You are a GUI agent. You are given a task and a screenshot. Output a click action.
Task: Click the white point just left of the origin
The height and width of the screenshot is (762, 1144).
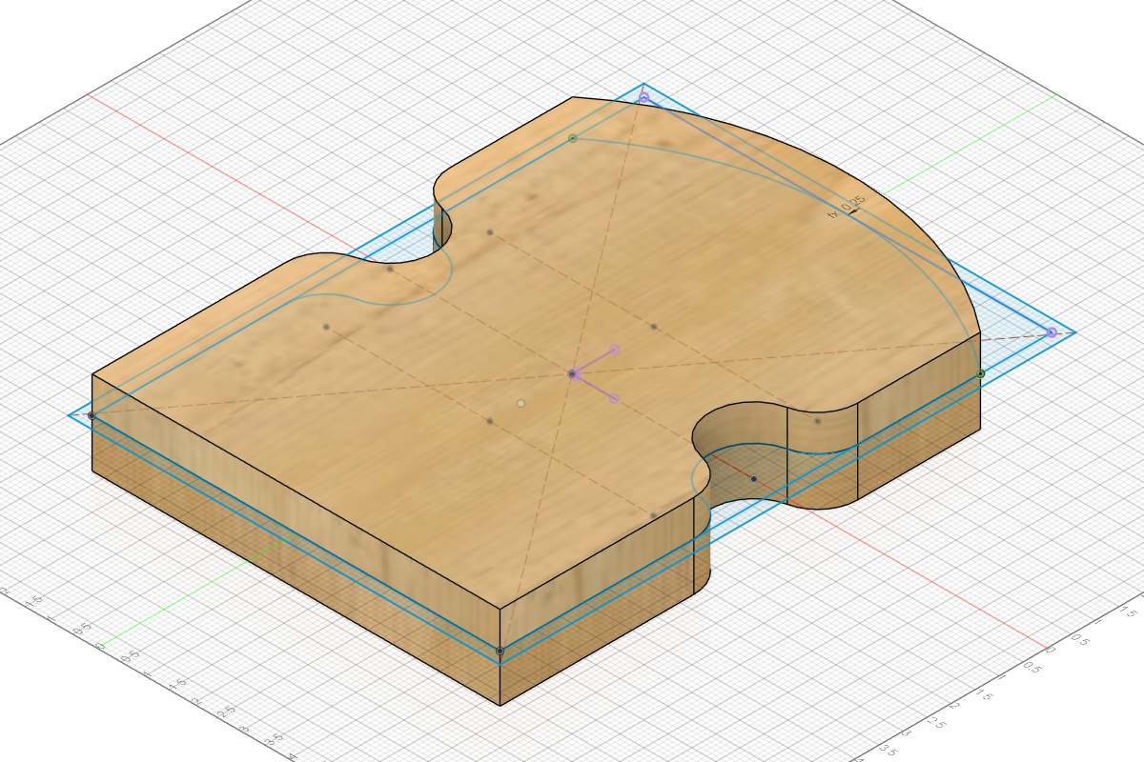click(x=521, y=403)
